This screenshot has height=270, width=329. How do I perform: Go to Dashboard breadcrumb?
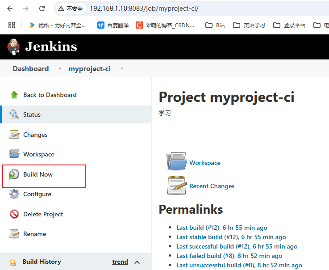pos(31,69)
